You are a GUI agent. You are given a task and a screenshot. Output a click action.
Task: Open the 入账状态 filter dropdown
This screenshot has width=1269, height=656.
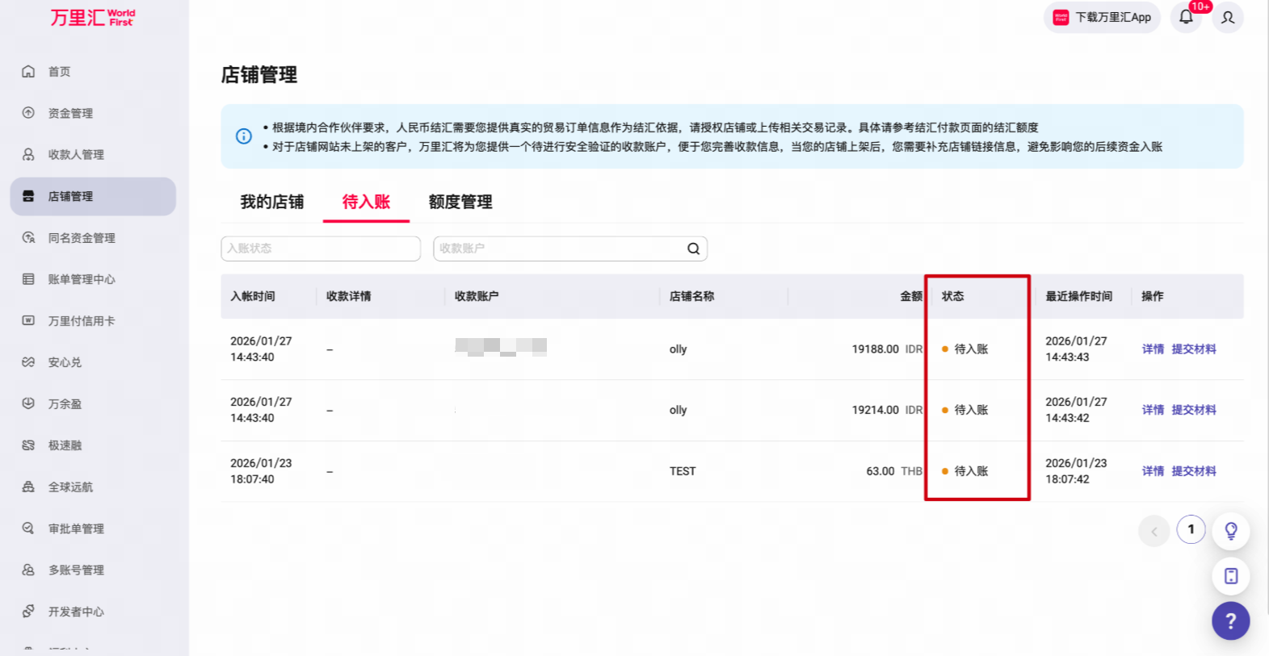(x=321, y=249)
